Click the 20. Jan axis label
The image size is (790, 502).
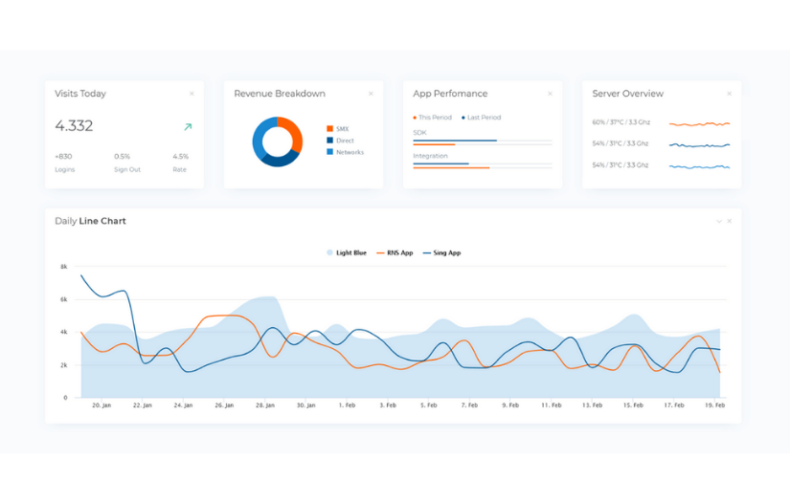(x=102, y=405)
